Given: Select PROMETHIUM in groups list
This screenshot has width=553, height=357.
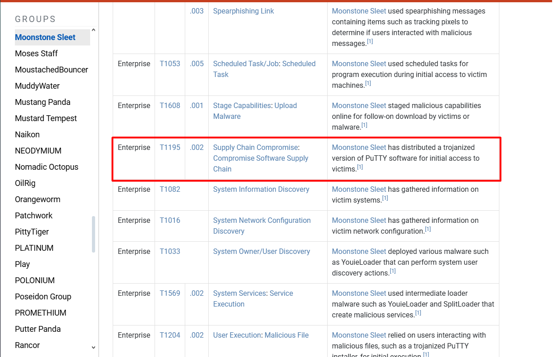Looking at the screenshot, I should click(x=41, y=313).
